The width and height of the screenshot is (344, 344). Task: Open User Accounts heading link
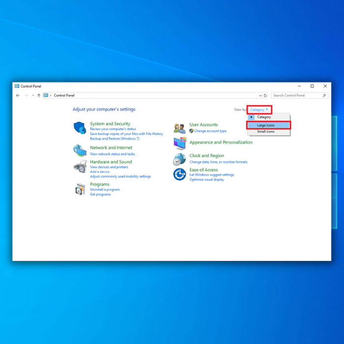point(203,125)
